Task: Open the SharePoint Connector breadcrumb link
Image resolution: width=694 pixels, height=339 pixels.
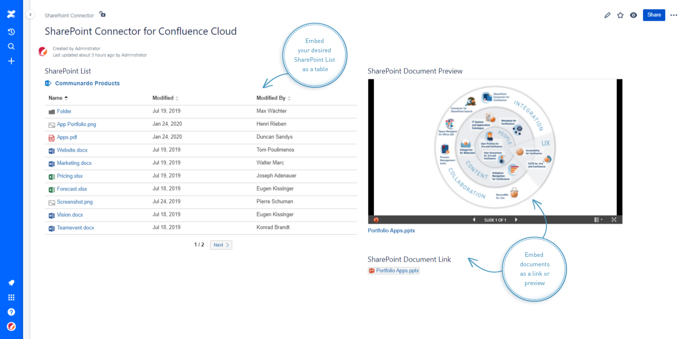Action: click(69, 15)
